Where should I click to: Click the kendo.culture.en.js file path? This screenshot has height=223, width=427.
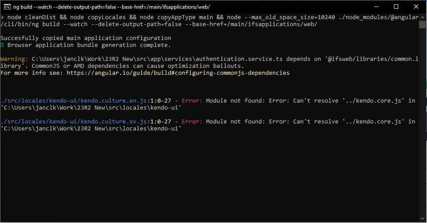coord(74,100)
